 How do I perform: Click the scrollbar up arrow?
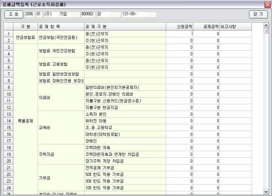(266, 25)
